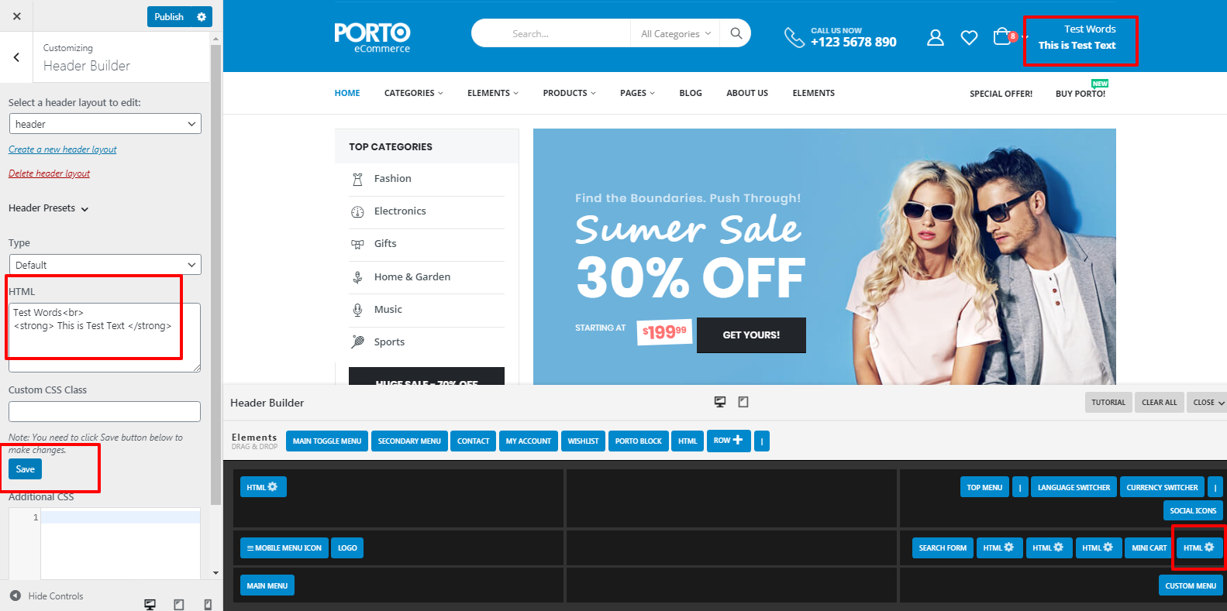The width and height of the screenshot is (1227, 611).
Task: Click the CLEAR ALL button
Action: tap(1159, 403)
